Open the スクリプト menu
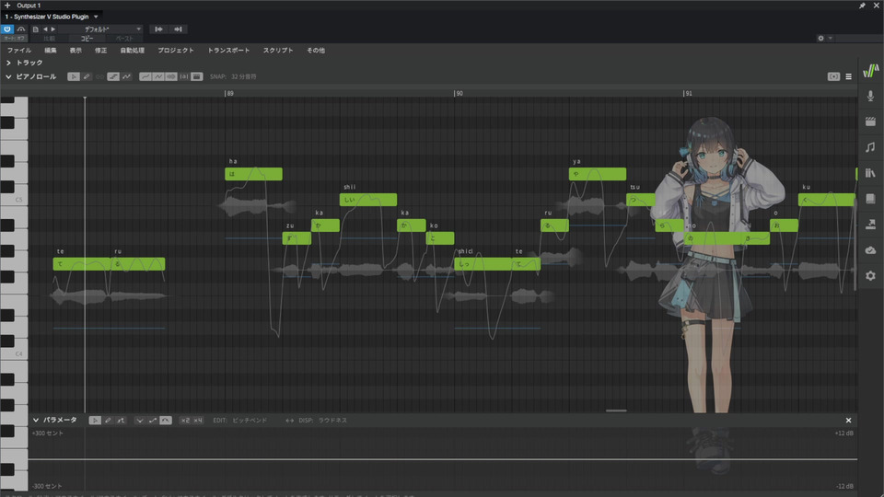The height and width of the screenshot is (497, 884). (278, 50)
